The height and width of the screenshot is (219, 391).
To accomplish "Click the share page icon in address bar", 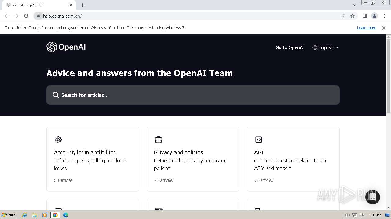I will coord(343,16).
